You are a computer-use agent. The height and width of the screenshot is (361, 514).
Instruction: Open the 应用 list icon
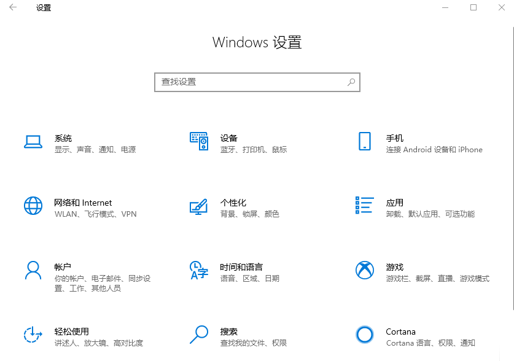coord(365,206)
